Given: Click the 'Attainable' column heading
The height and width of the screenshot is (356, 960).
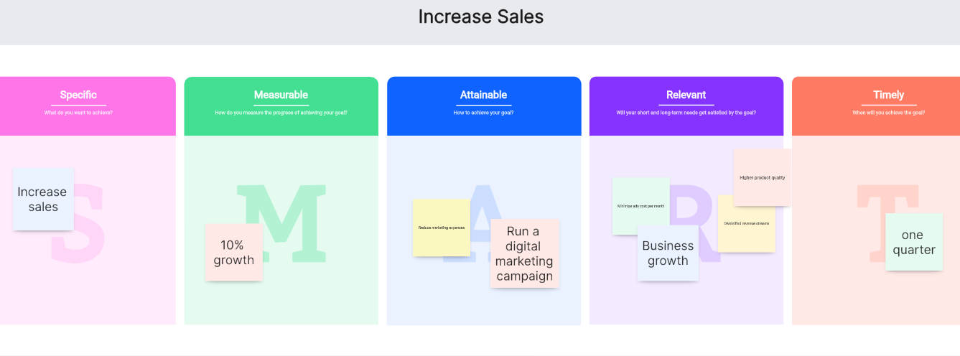Looking at the screenshot, I should coord(483,95).
